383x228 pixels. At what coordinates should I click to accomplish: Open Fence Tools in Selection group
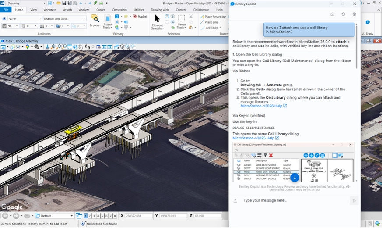[182, 22]
